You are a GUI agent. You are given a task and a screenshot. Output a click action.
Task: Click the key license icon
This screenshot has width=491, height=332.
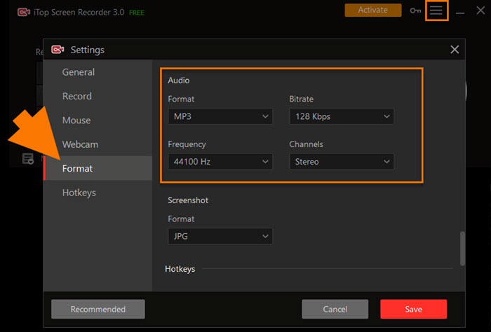coord(416,11)
